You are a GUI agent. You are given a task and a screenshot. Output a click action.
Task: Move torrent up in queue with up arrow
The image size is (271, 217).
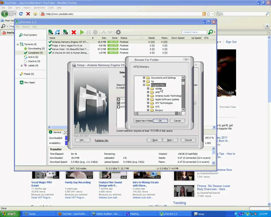[x=104, y=32]
